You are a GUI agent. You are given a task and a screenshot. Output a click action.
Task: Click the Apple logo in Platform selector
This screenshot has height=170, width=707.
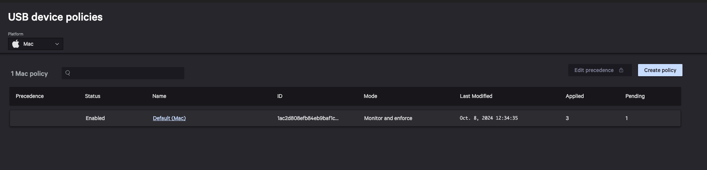pyautogui.click(x=16, y=44)
